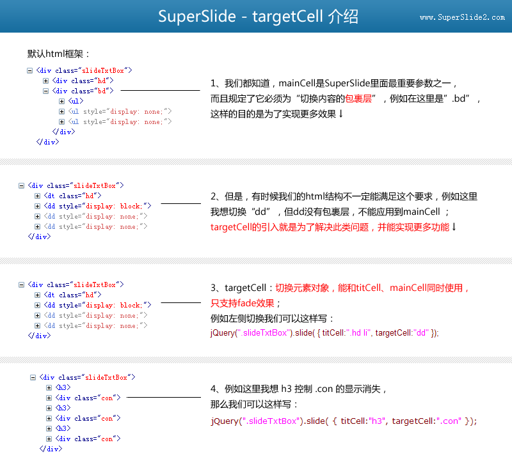Image resolution: width=512 pixels, height=468 pixels.
Task: Expand the first ul display:none node
Action: point(62,111)
